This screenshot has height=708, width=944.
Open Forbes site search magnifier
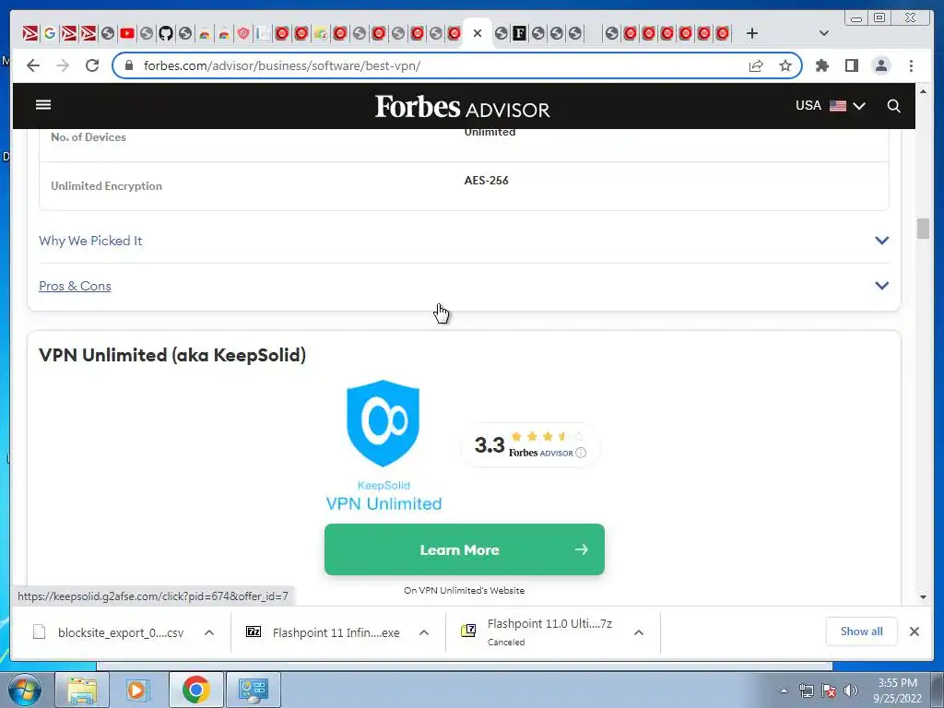coord(893,106)
